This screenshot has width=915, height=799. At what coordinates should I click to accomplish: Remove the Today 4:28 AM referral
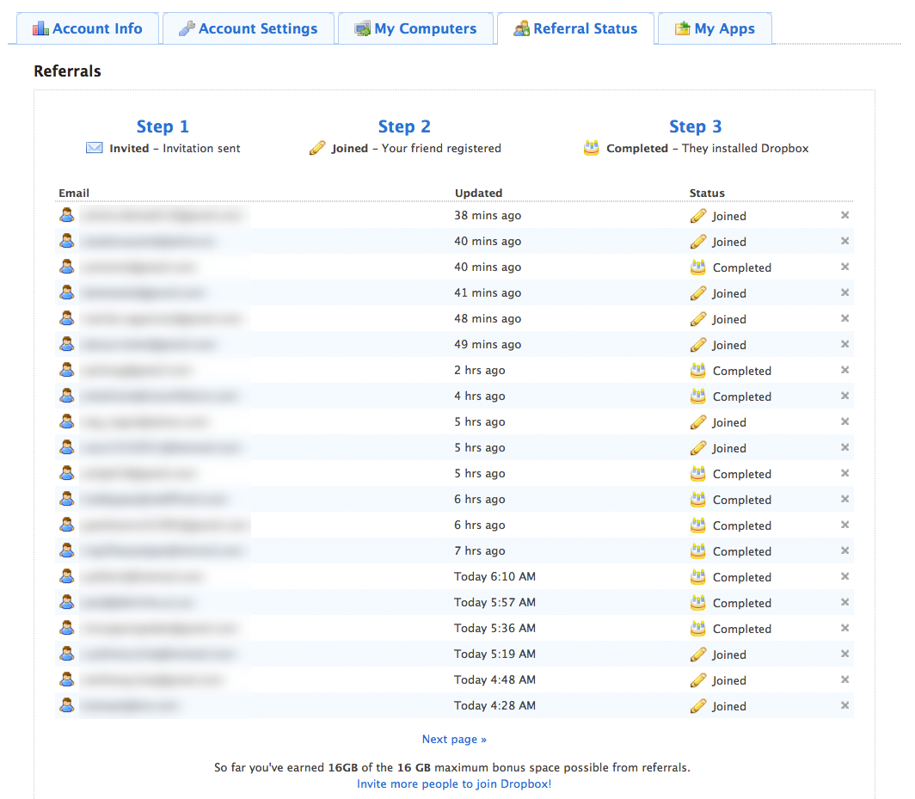click(844, 705)
